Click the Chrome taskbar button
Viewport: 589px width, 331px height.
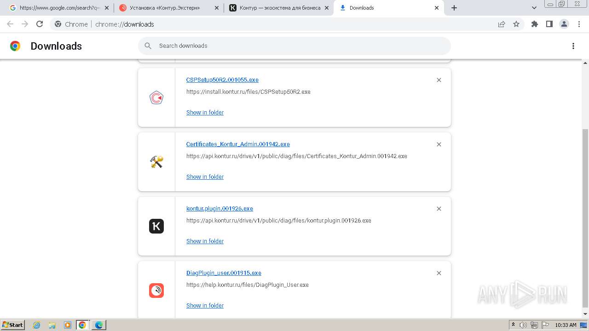point(82,325)
